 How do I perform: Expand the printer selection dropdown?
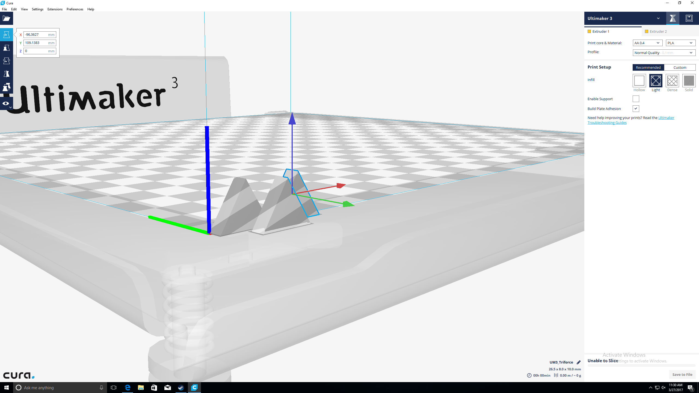[x=658, y=18]
